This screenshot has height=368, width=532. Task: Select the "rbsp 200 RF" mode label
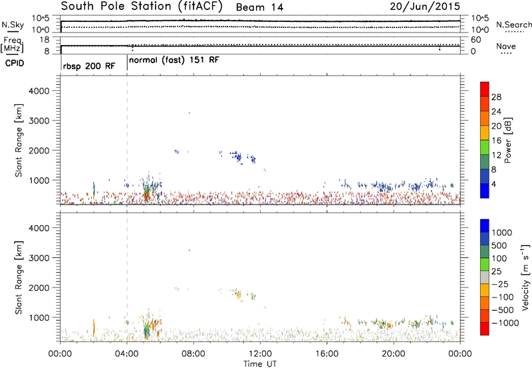pyautogui.click(x=89, y=66)
